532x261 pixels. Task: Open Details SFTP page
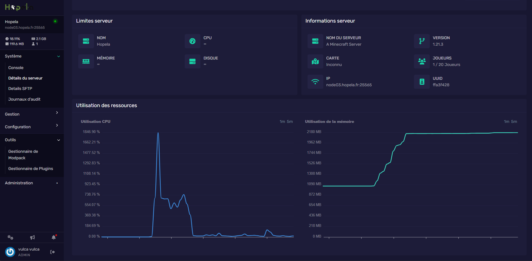pos(20,89)
